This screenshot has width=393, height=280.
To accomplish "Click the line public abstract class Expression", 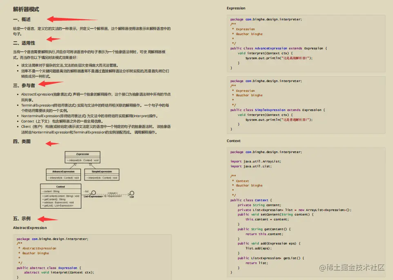I will pos(49,268).
